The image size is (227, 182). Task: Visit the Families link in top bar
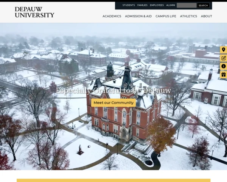142,5
